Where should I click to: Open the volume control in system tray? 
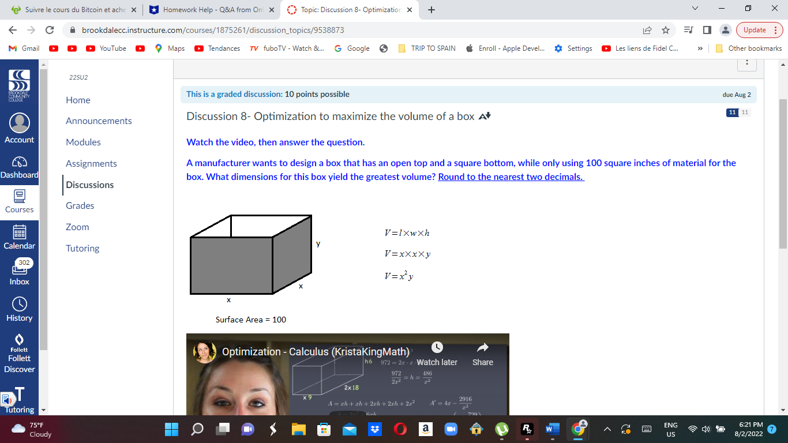click(x=705, y=429)
